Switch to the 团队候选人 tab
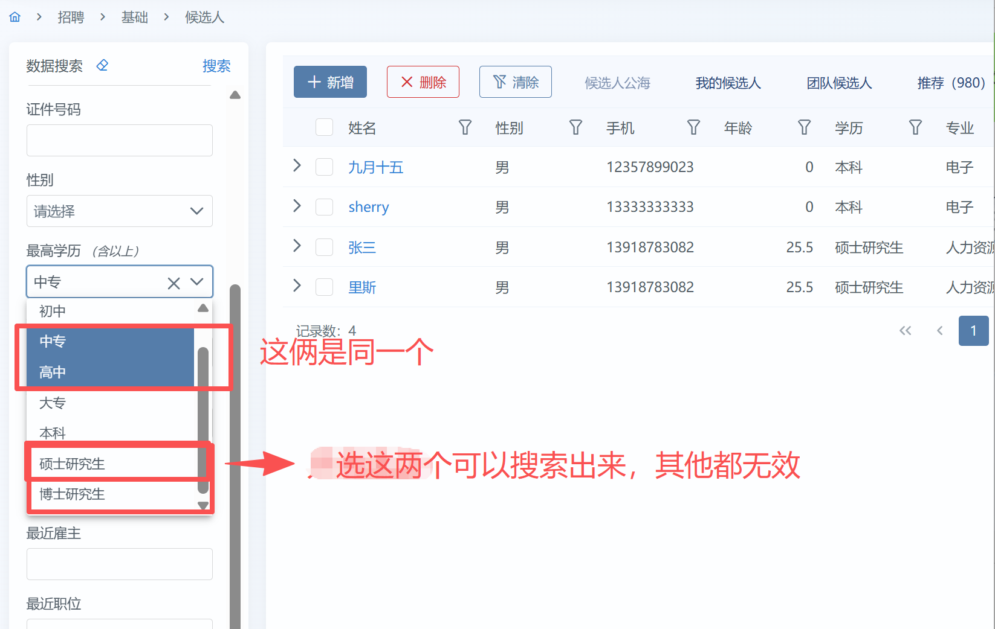Viewport: 995px width, 629px height. pyautogui.click(x=839, y=83)
